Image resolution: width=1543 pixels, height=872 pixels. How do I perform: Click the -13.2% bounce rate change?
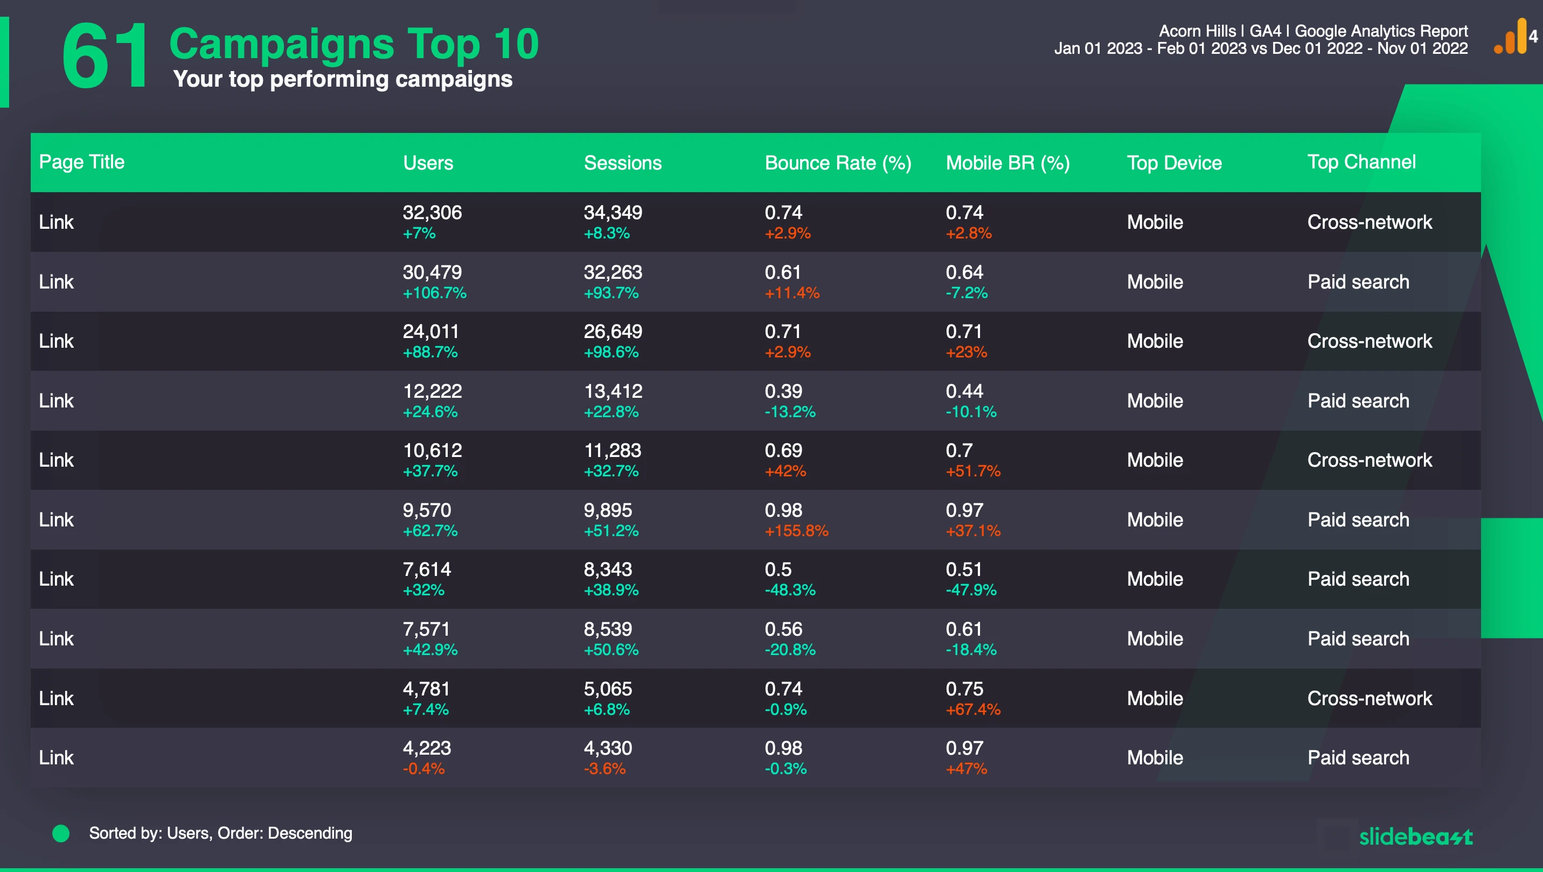(790, 412)
